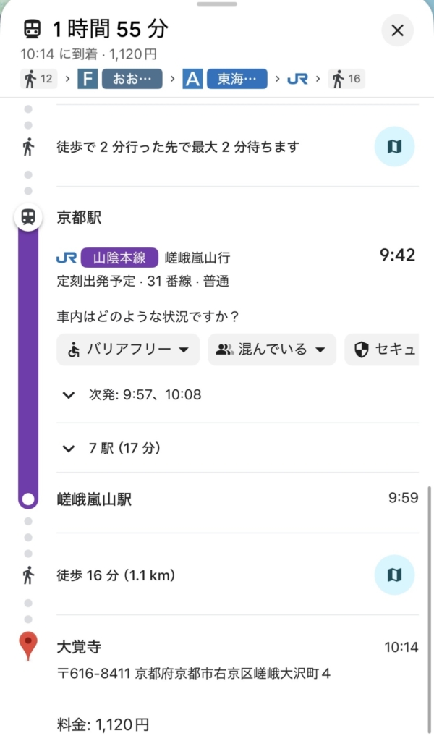Tap the 京都駅 station train icon

28,217
